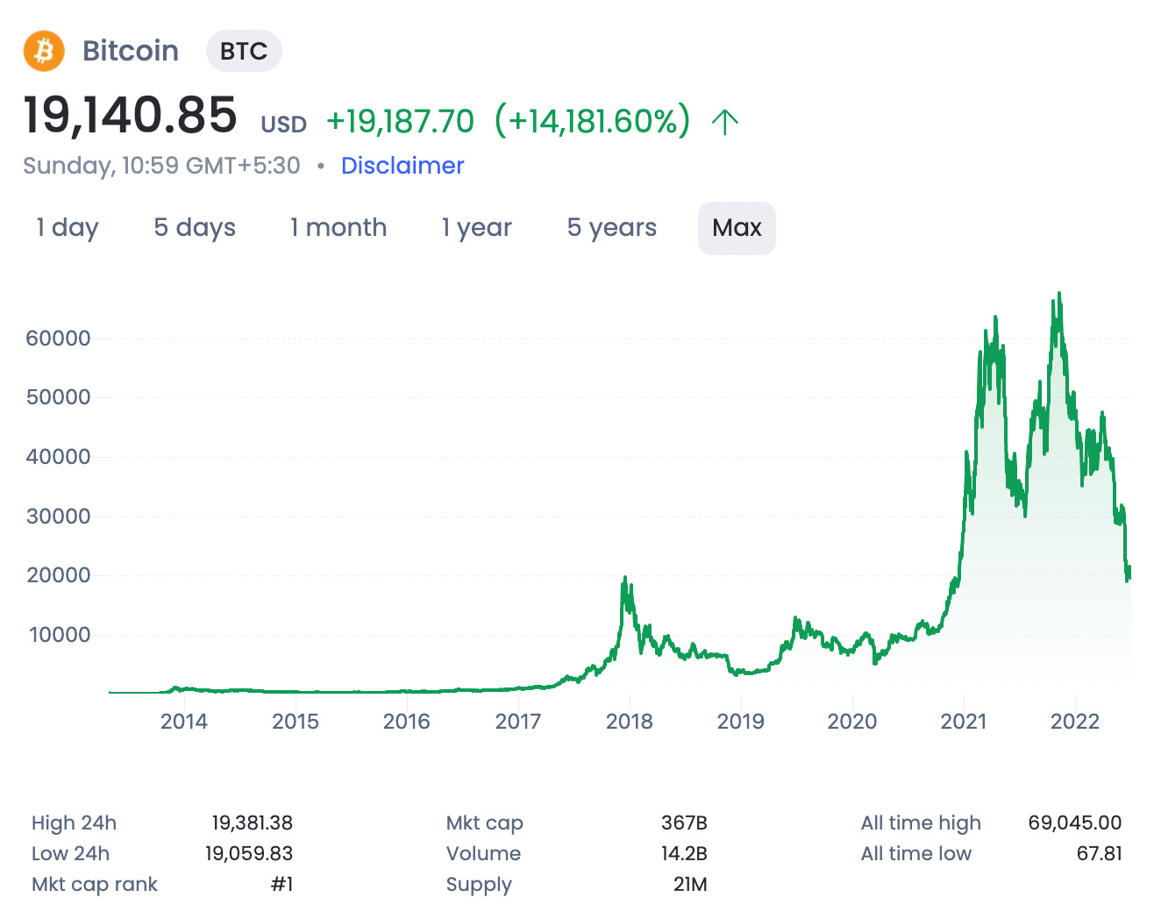The height and width of the screenshot is (919, 1154).
Task: Click the Supply label
Action: [479, 885]
